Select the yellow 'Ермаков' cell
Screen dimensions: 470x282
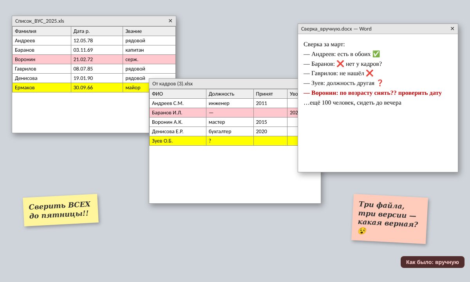[42, 88]
